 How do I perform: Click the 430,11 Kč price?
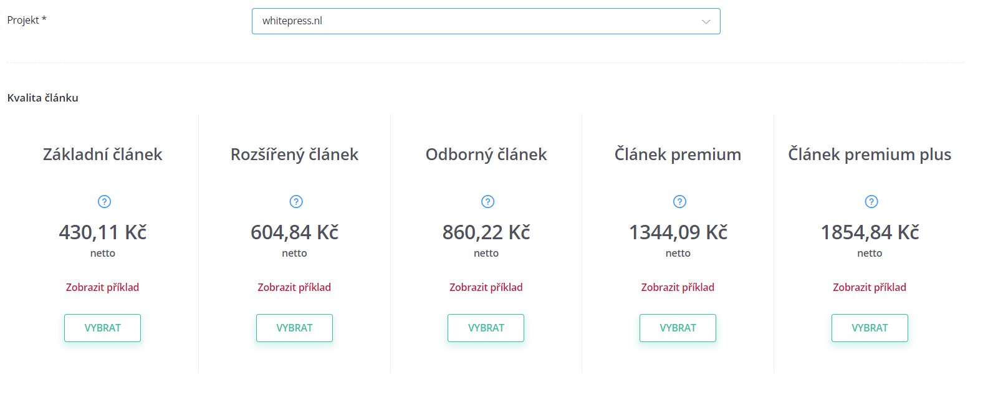pyautogui.click(x=102, y=232)
